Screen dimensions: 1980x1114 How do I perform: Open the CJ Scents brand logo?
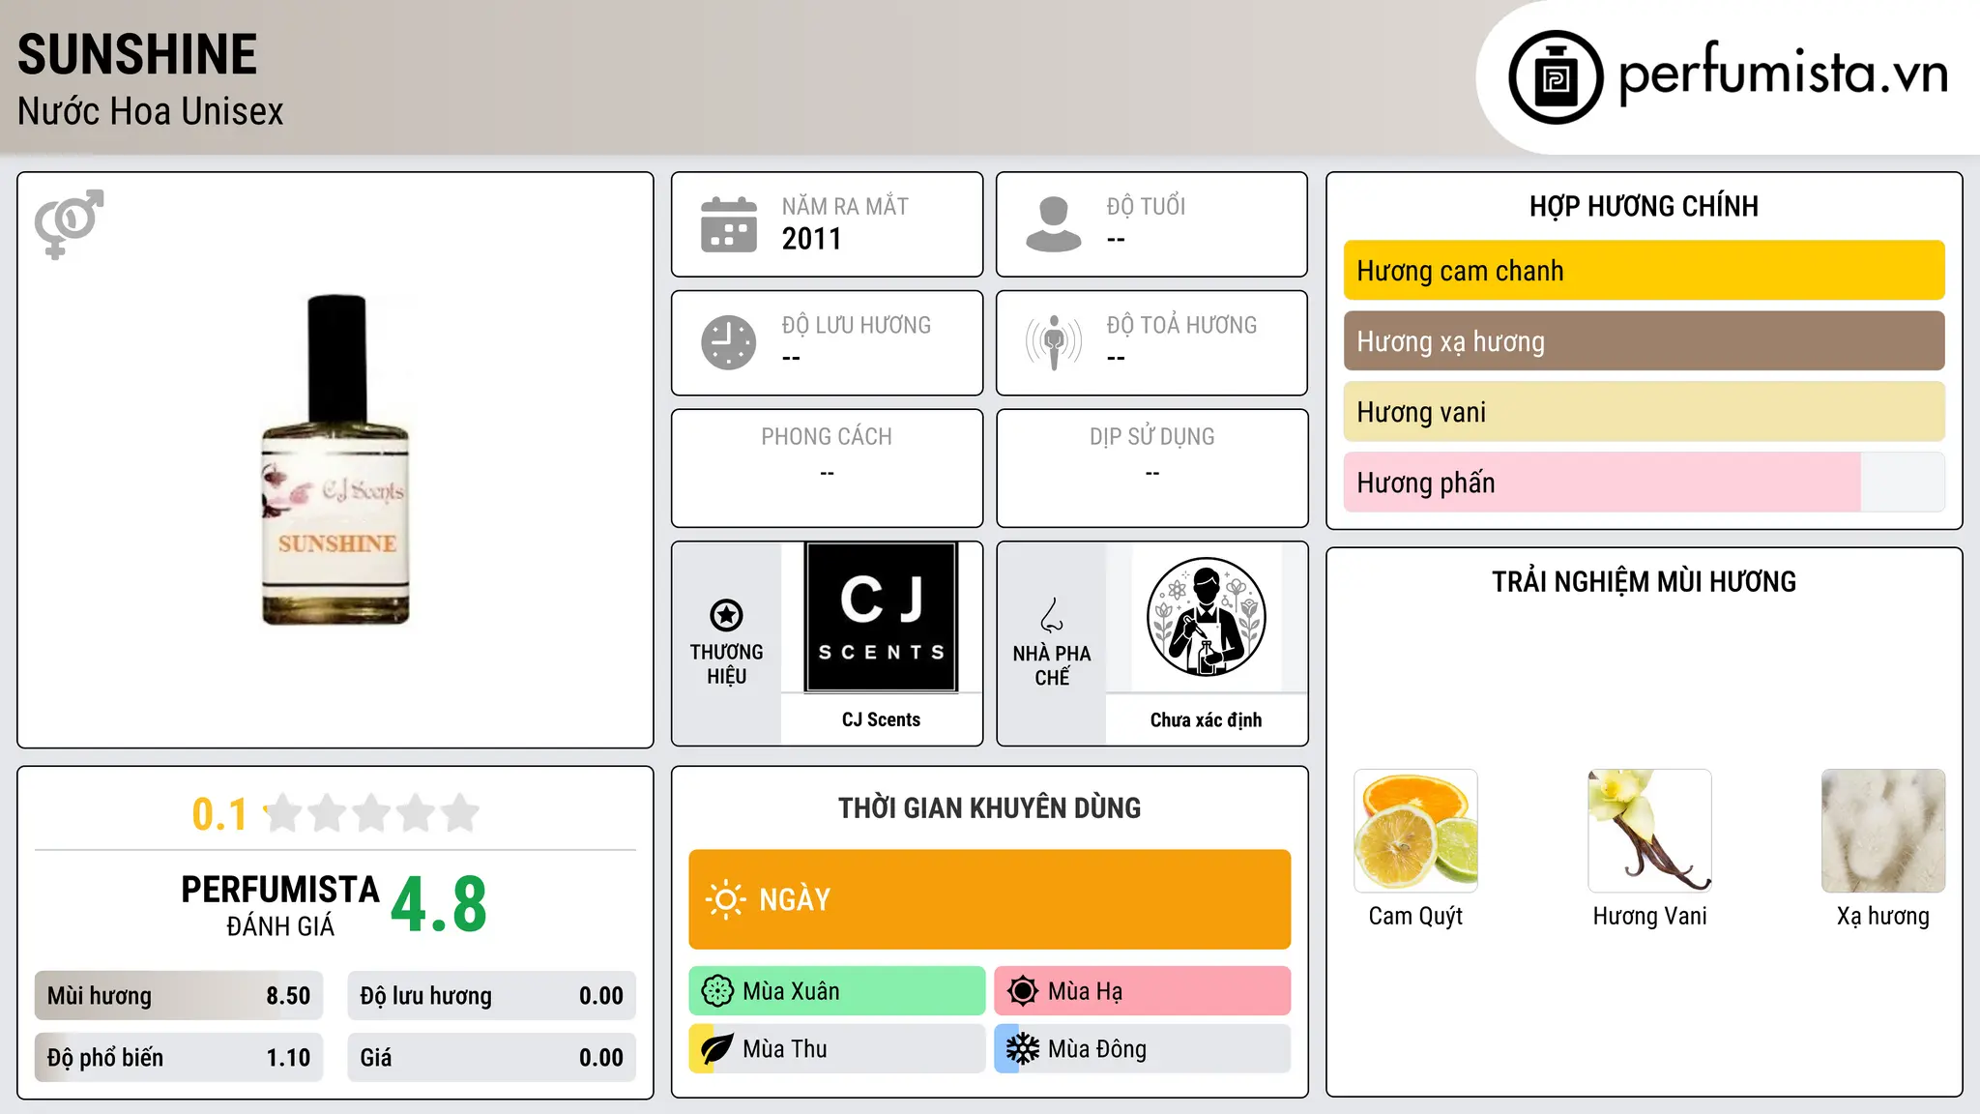(881, 617)
